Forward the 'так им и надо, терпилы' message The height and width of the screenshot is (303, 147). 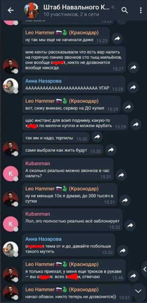pyautogui.click(x=97, y=137)
